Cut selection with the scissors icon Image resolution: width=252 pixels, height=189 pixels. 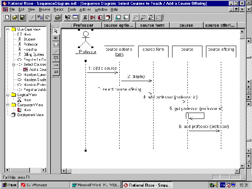point(32,17)
